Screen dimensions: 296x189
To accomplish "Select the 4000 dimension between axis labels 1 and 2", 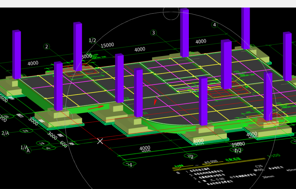I will point(145,148).
